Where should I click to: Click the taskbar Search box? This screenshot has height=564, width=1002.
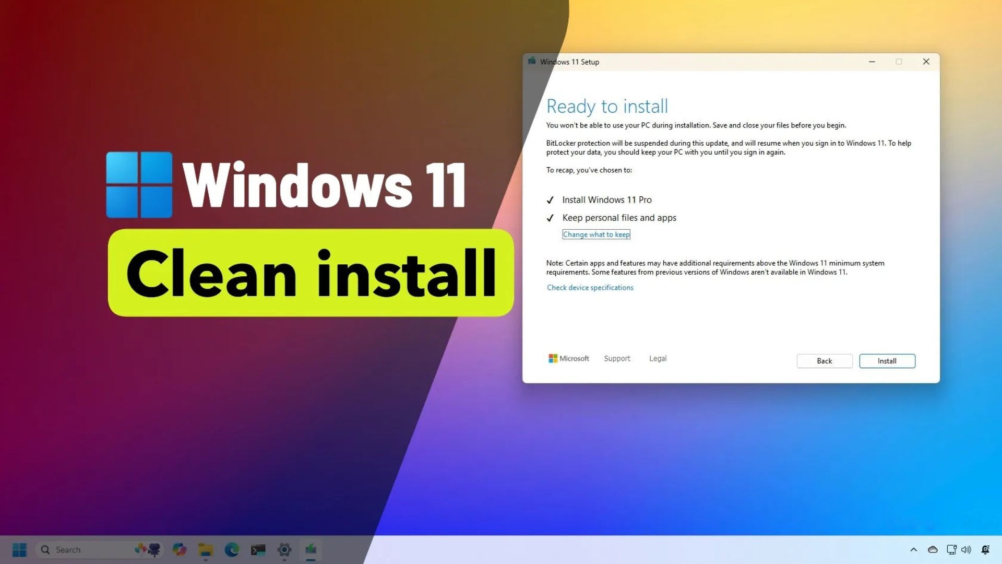point(99,549)
